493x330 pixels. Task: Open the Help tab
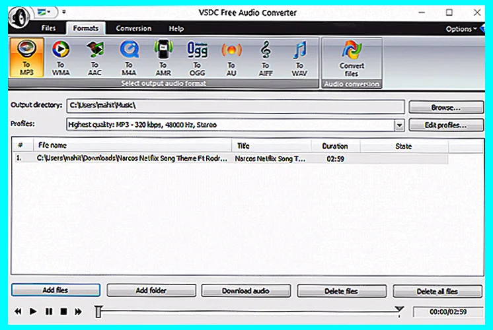[176, 28]
